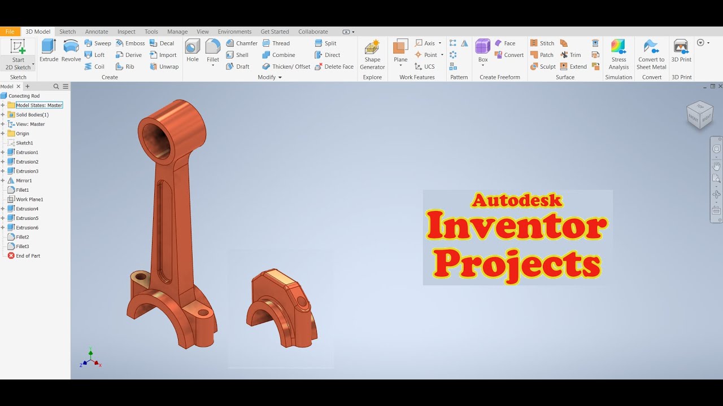This screenshot has height=406, width=723.
Task: Close the Model browser tab
Action: [19, 86]
